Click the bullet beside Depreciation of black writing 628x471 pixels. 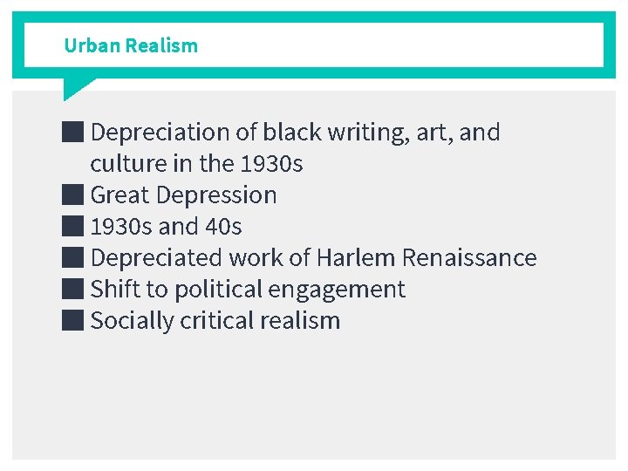(x=73, y=132)
